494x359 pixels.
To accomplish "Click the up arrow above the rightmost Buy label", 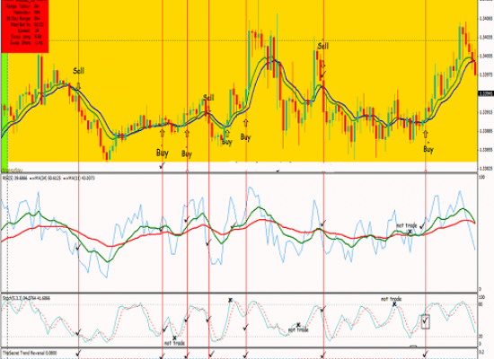I will pos(426,135).
